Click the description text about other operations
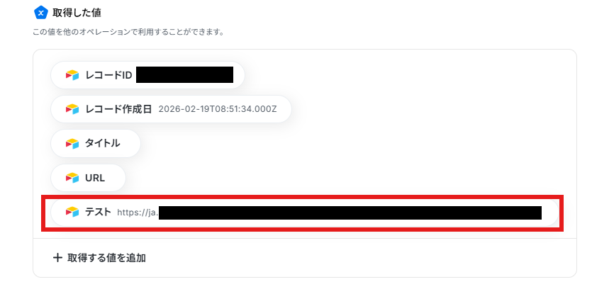This screenshot has height=294, width=592. (x=128, y=33)
